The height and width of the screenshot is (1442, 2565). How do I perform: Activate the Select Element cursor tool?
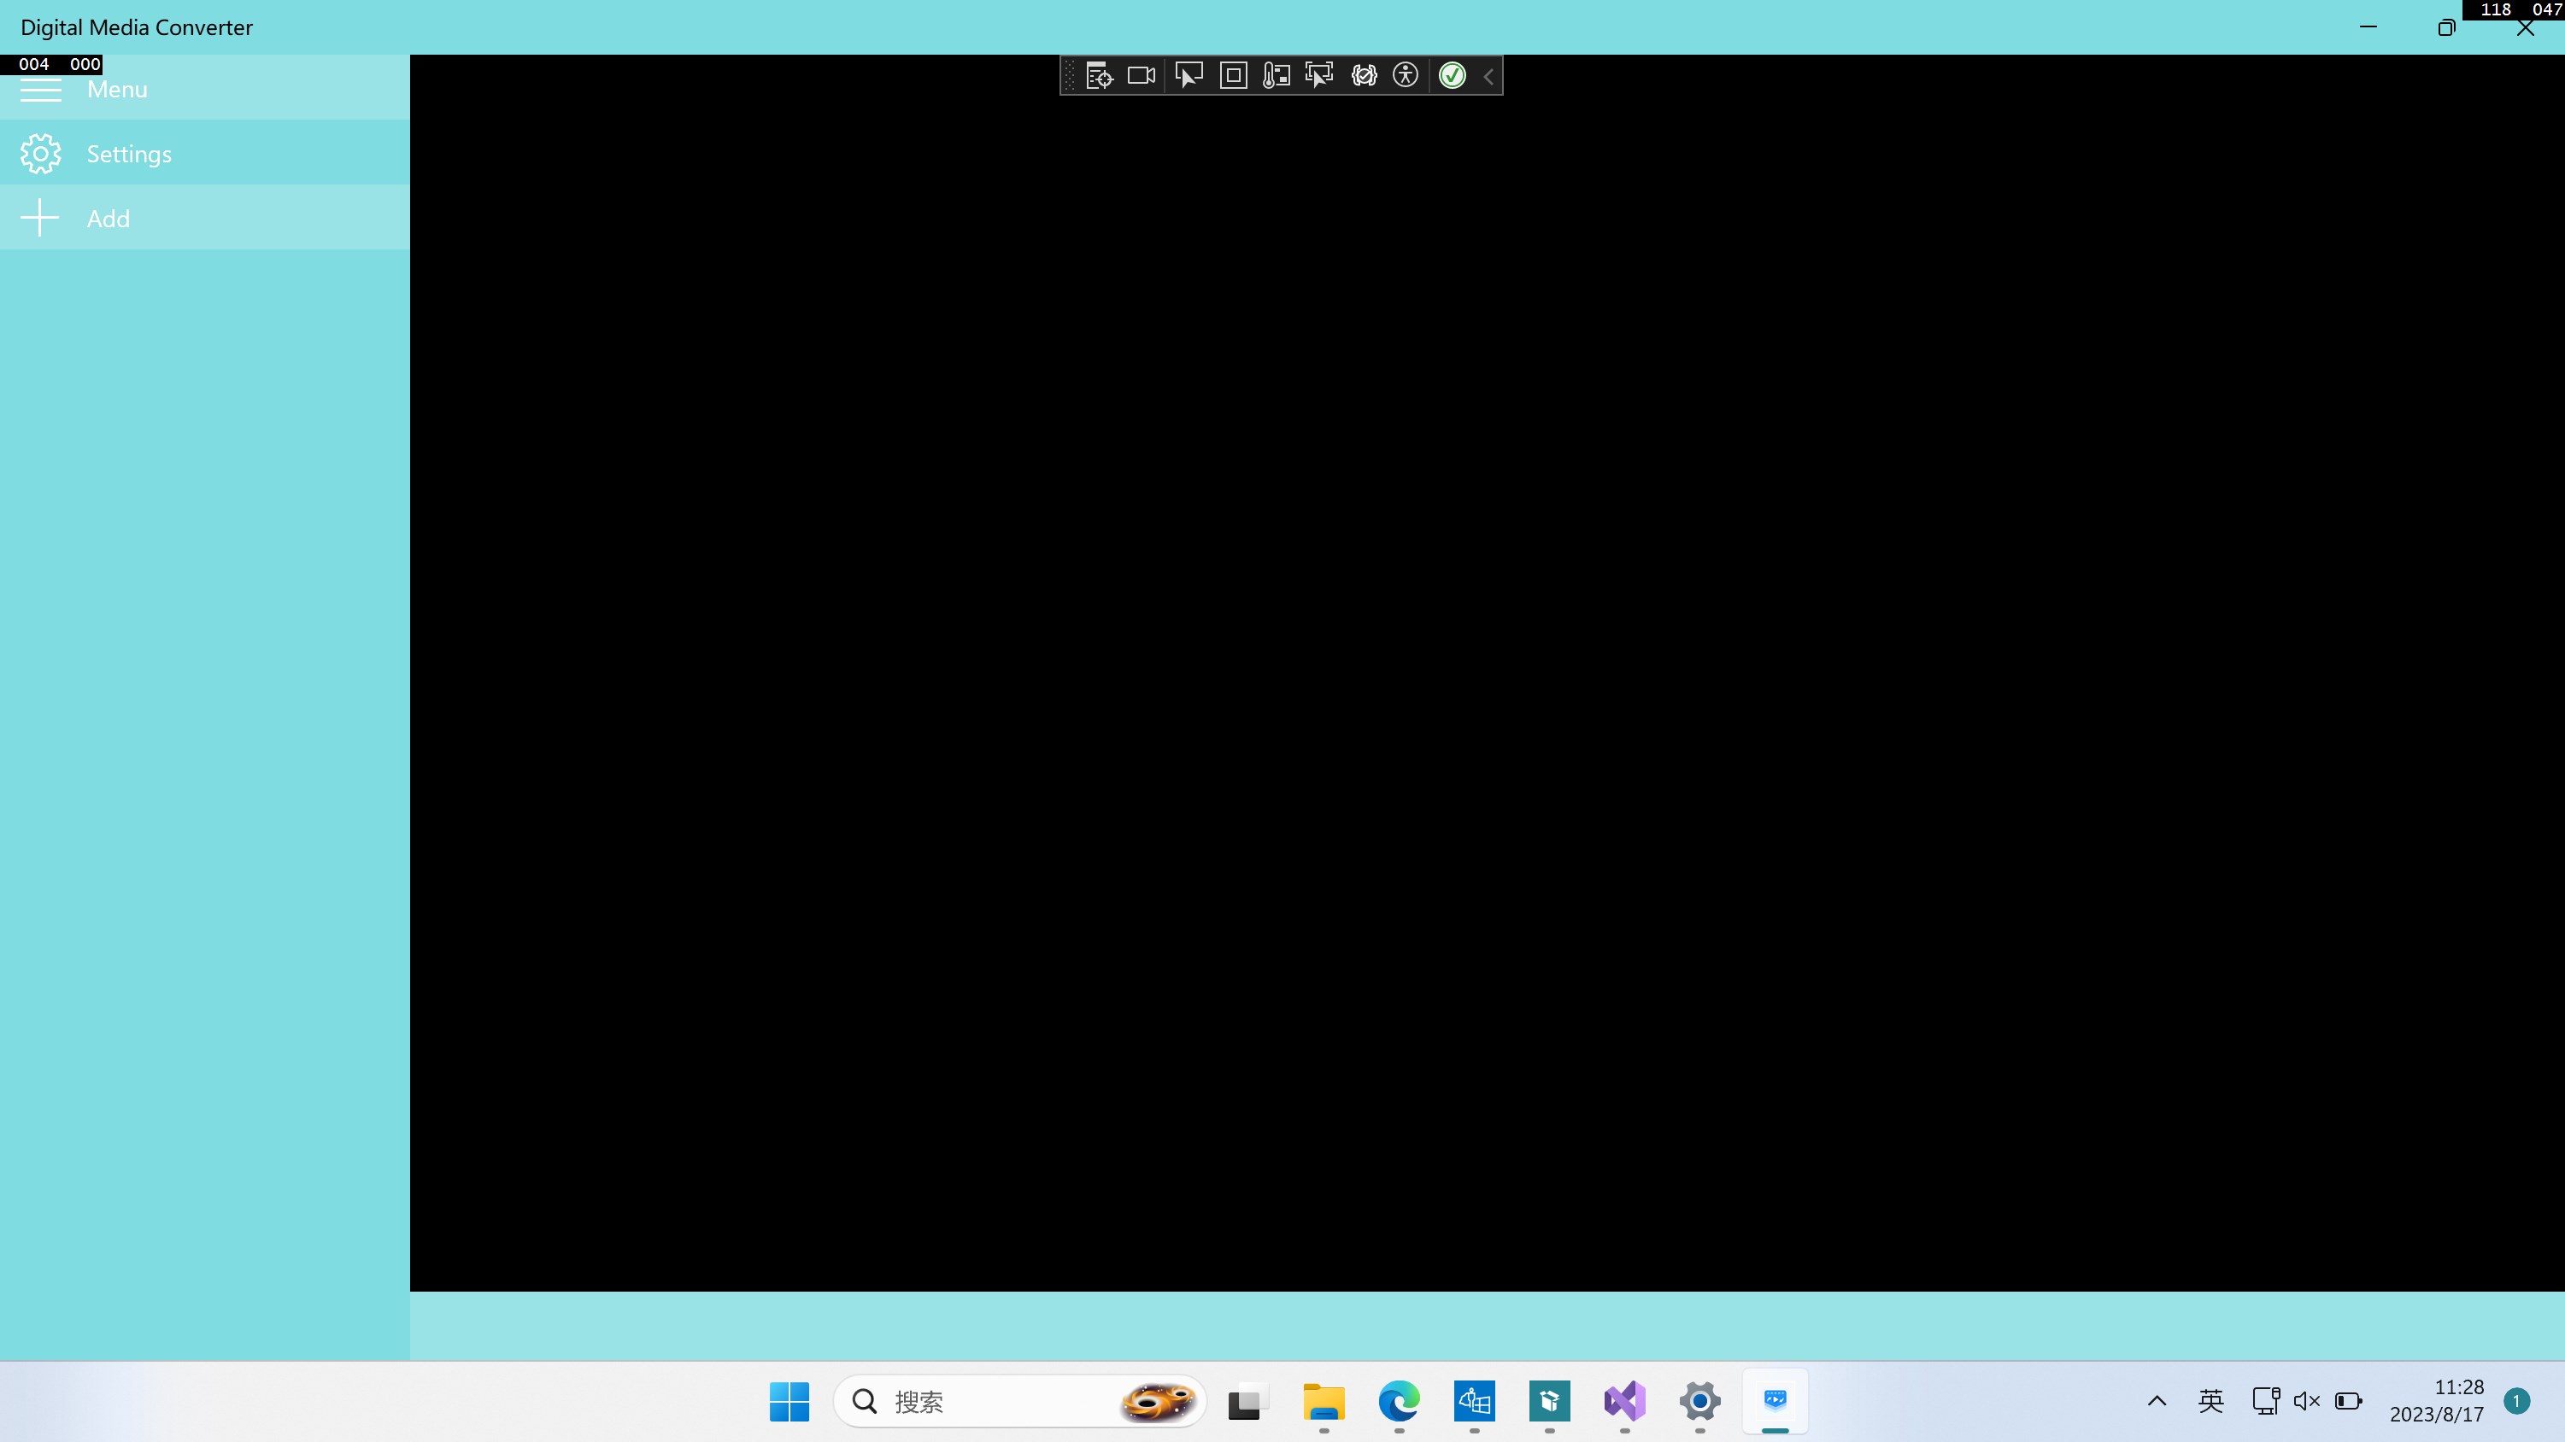point(1189,76)
